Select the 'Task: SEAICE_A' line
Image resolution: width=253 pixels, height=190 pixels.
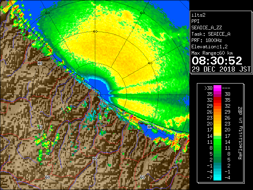211,34
